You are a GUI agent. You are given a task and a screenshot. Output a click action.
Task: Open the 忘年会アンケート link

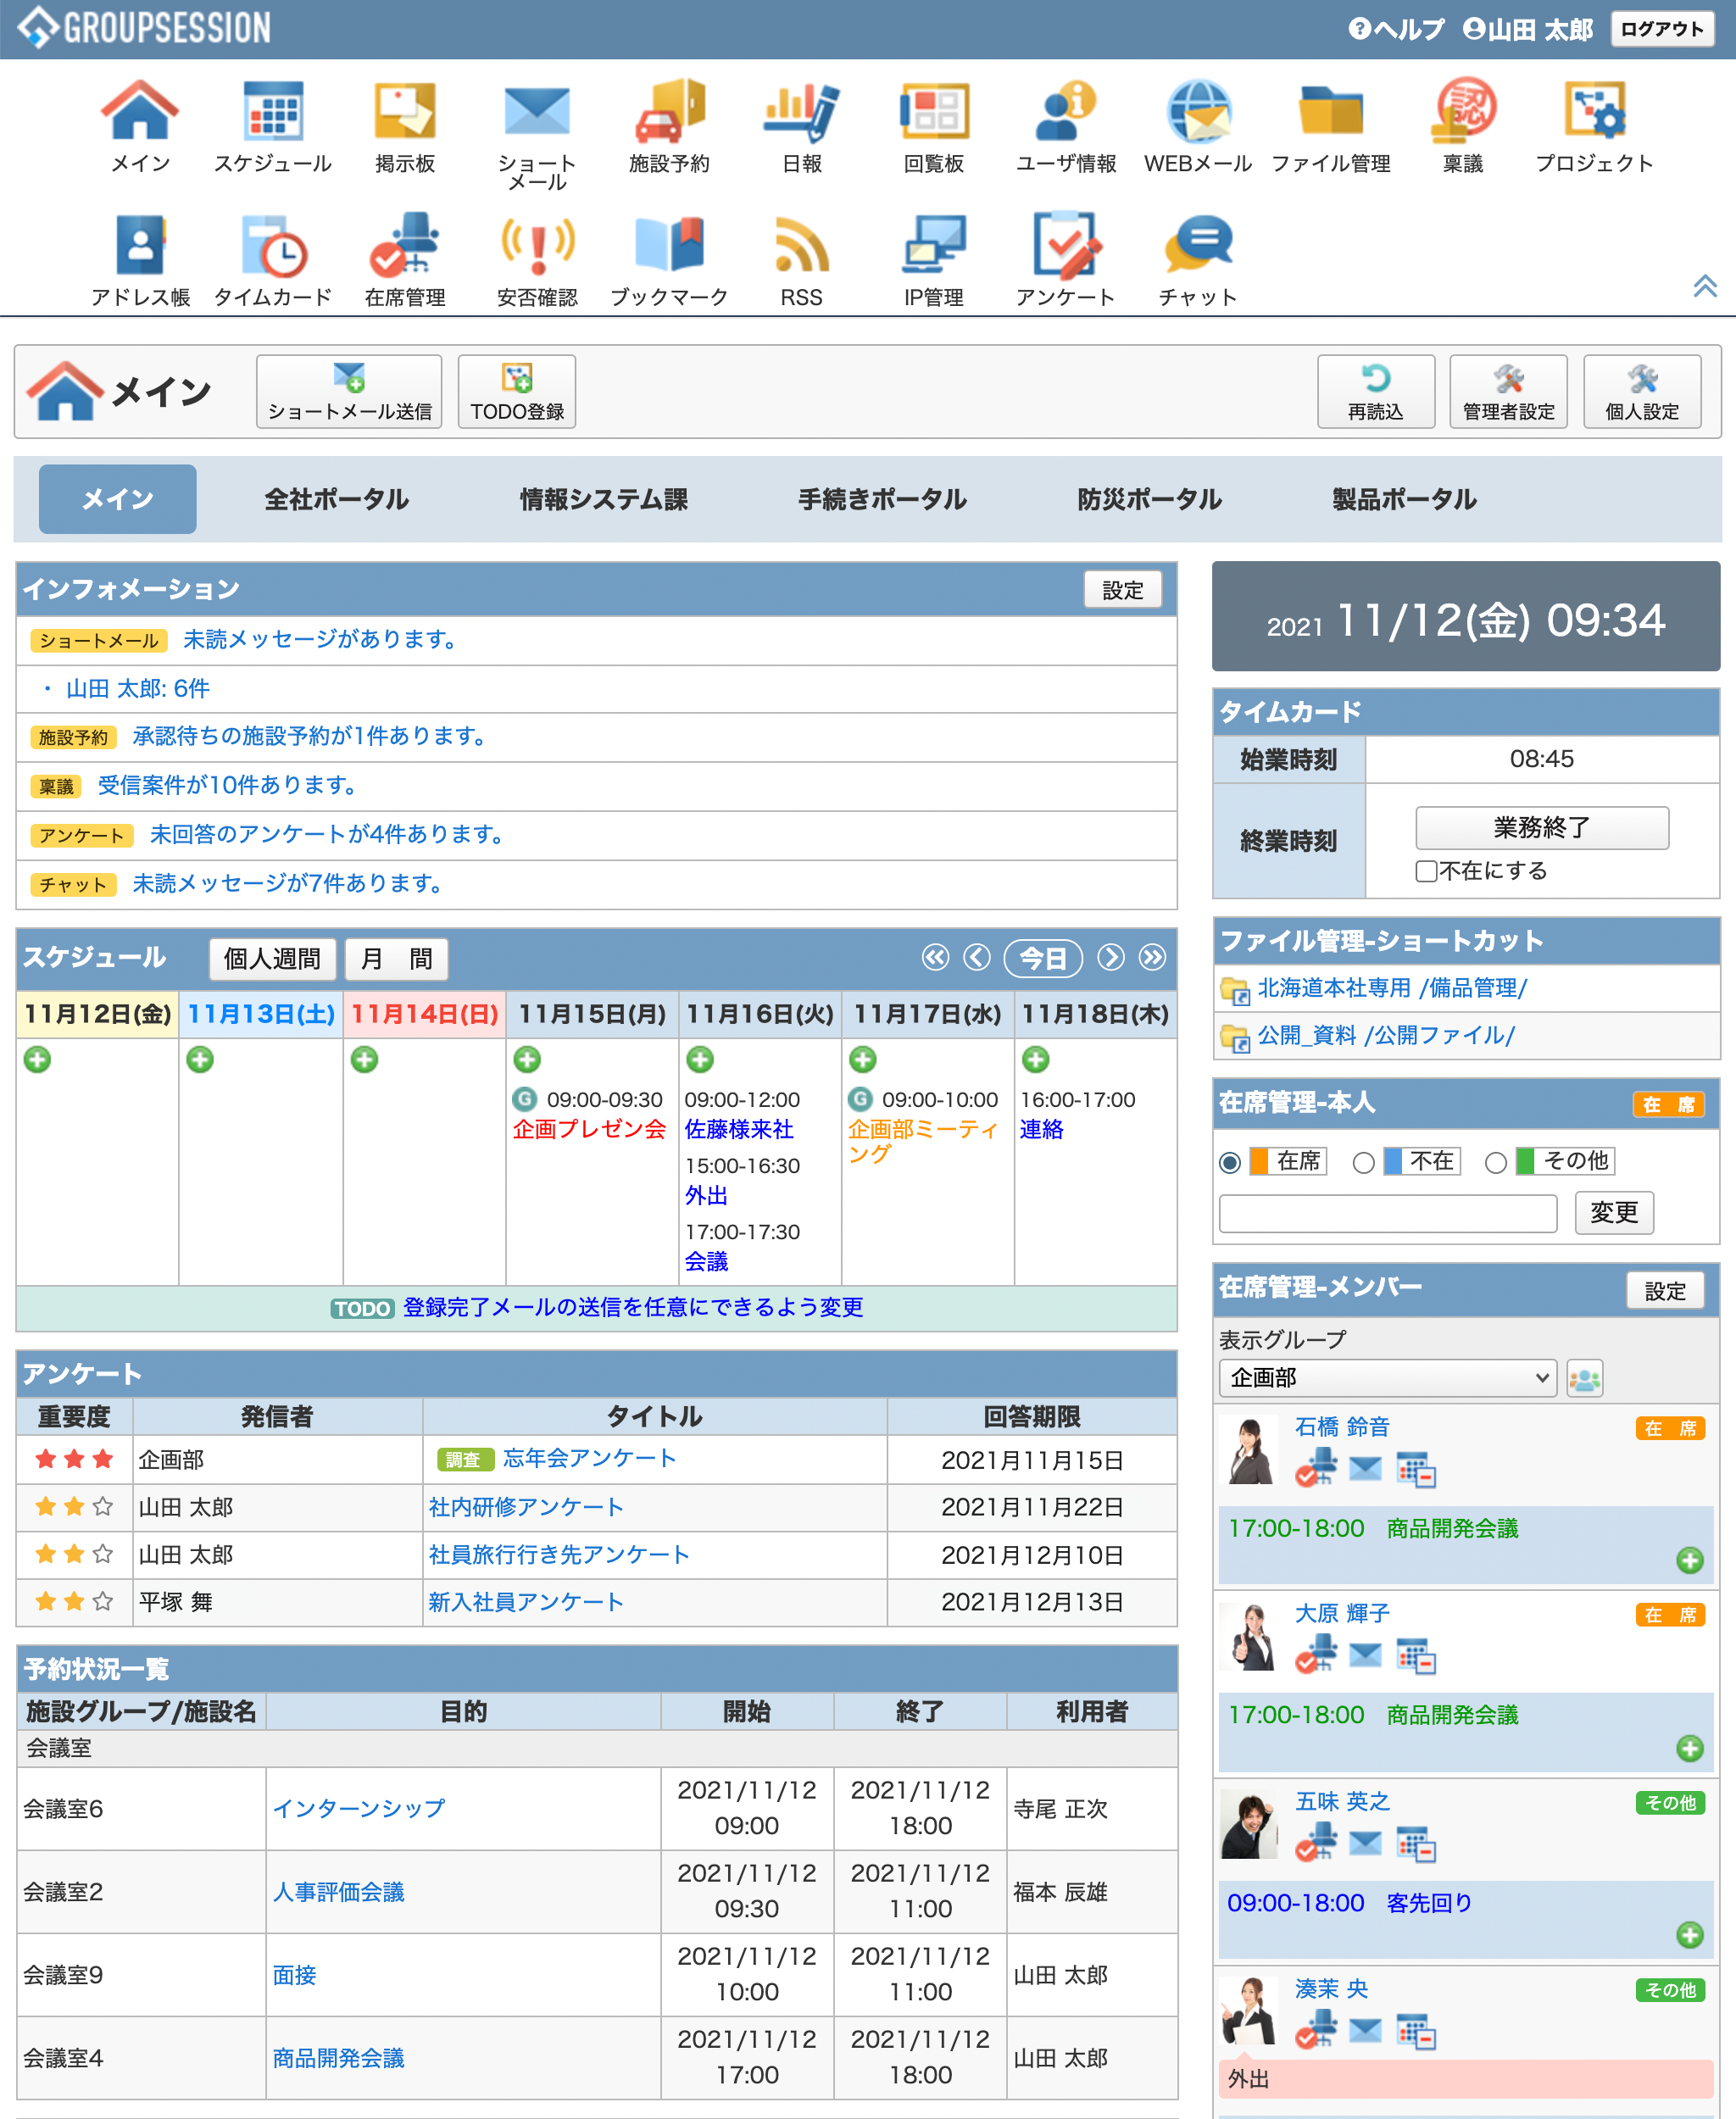tap(589, 1459)
